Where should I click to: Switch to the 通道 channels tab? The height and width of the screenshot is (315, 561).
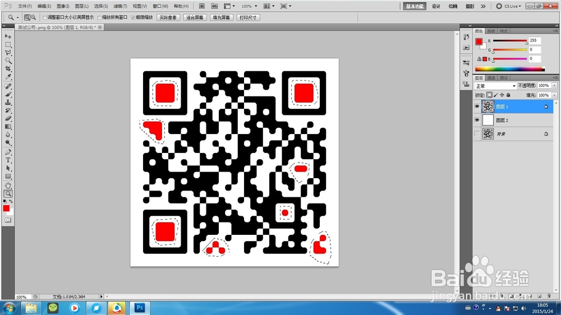[491, 77]
